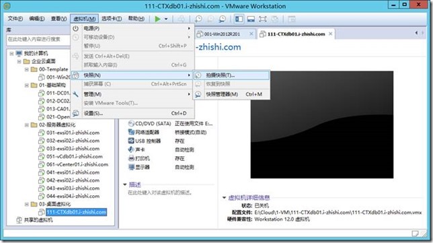433x243 pixels.
Task: Click the message log icon in status bar
Action: tap(415, 234)
